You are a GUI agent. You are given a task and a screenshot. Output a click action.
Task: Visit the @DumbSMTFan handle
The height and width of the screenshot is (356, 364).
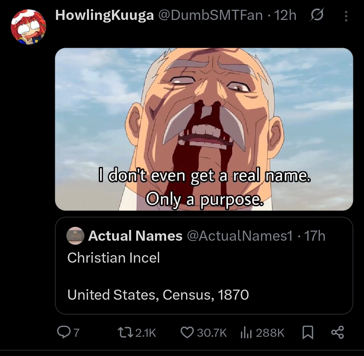pos(210,15)
